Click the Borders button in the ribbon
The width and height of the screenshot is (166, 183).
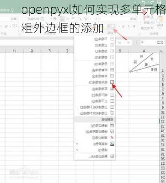pos(113,27)
